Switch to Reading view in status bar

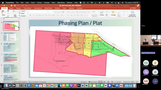tap(108, 82)
